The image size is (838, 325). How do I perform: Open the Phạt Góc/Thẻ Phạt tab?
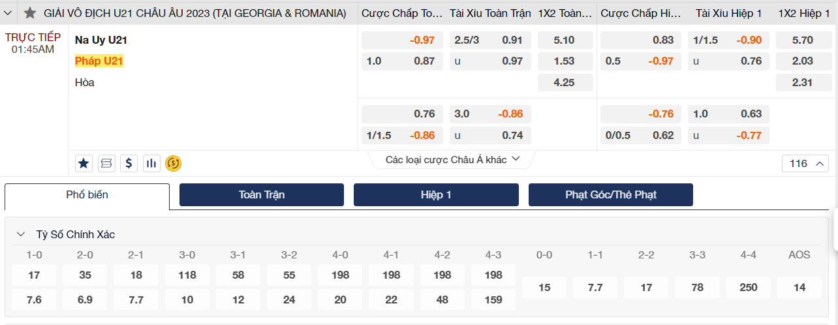coord(610,195)
